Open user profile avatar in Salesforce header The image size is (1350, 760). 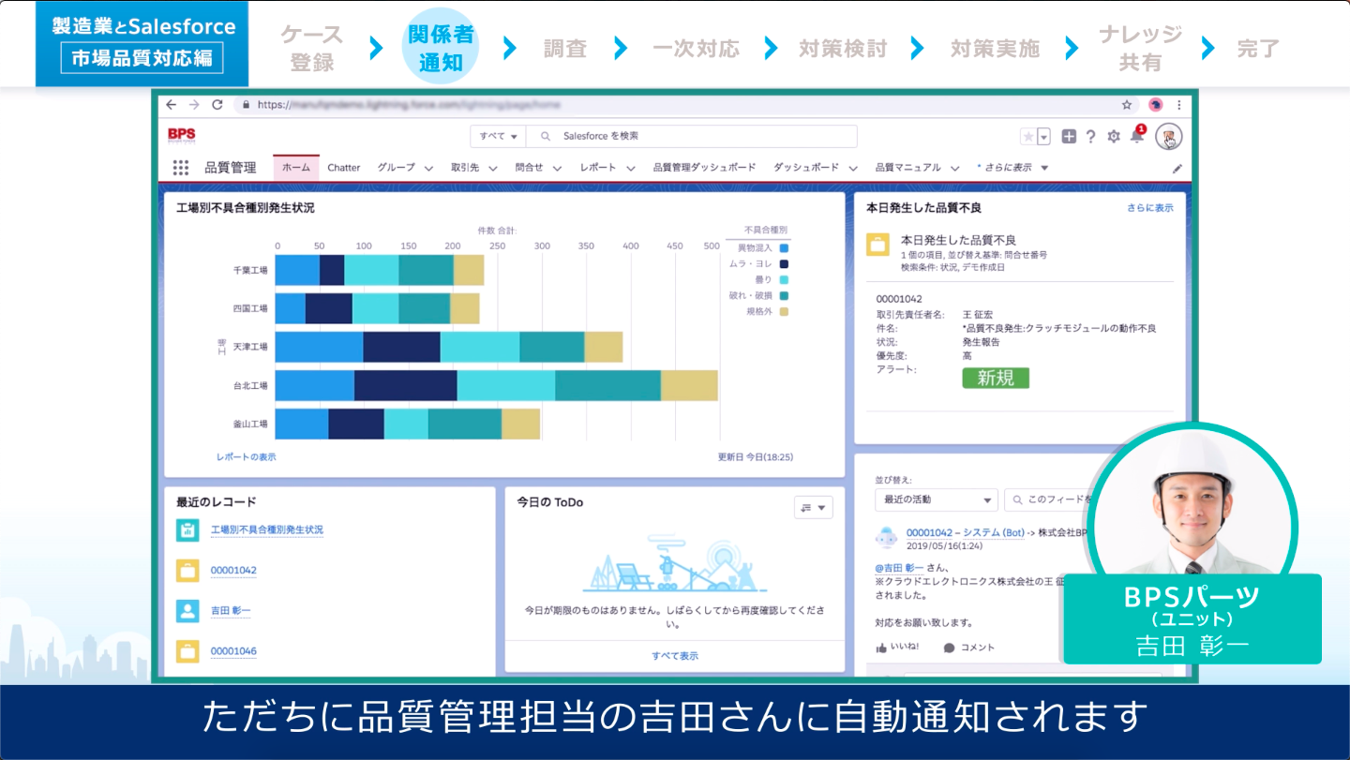tap(1168, 137)
